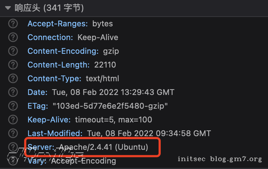Image resolution: width=268 pixels, height=169 pixels.
Task: Open help icon next to Date header
Action: (13, 92)
